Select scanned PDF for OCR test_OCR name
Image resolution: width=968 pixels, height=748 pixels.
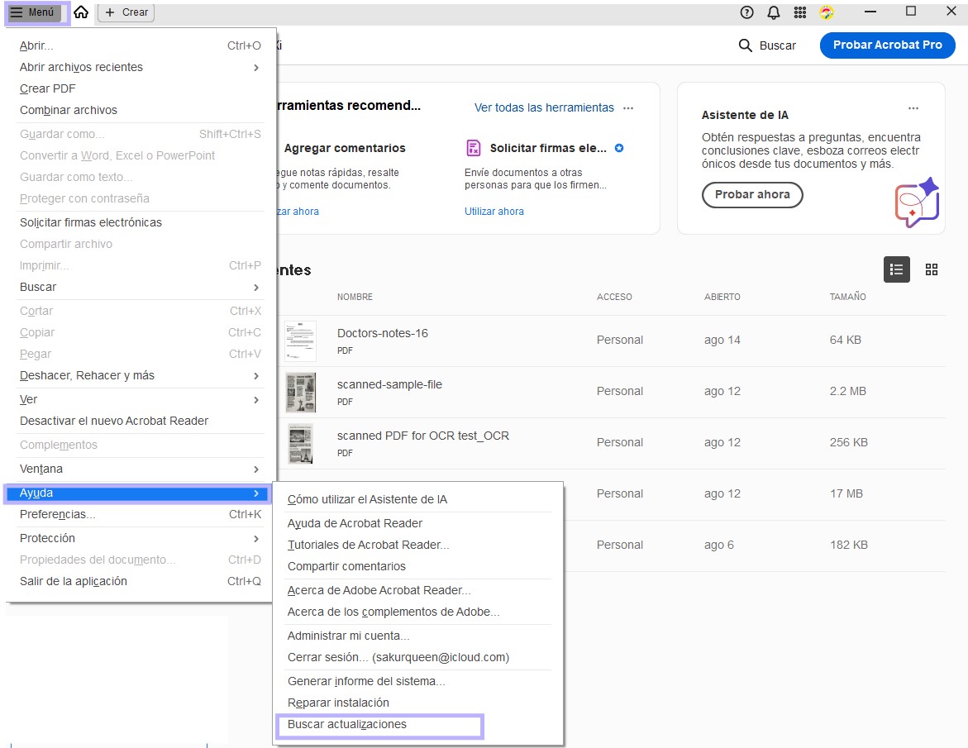[x=423, y=436]
